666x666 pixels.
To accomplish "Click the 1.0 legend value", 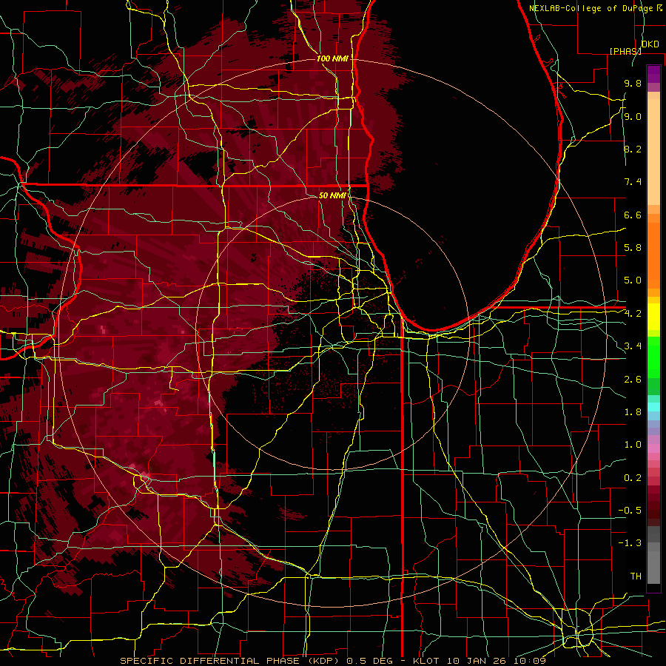I will tap(633, 445).
